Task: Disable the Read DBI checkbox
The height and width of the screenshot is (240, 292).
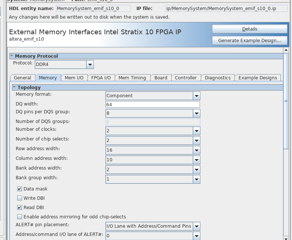Action: click(x=19, y=207)
